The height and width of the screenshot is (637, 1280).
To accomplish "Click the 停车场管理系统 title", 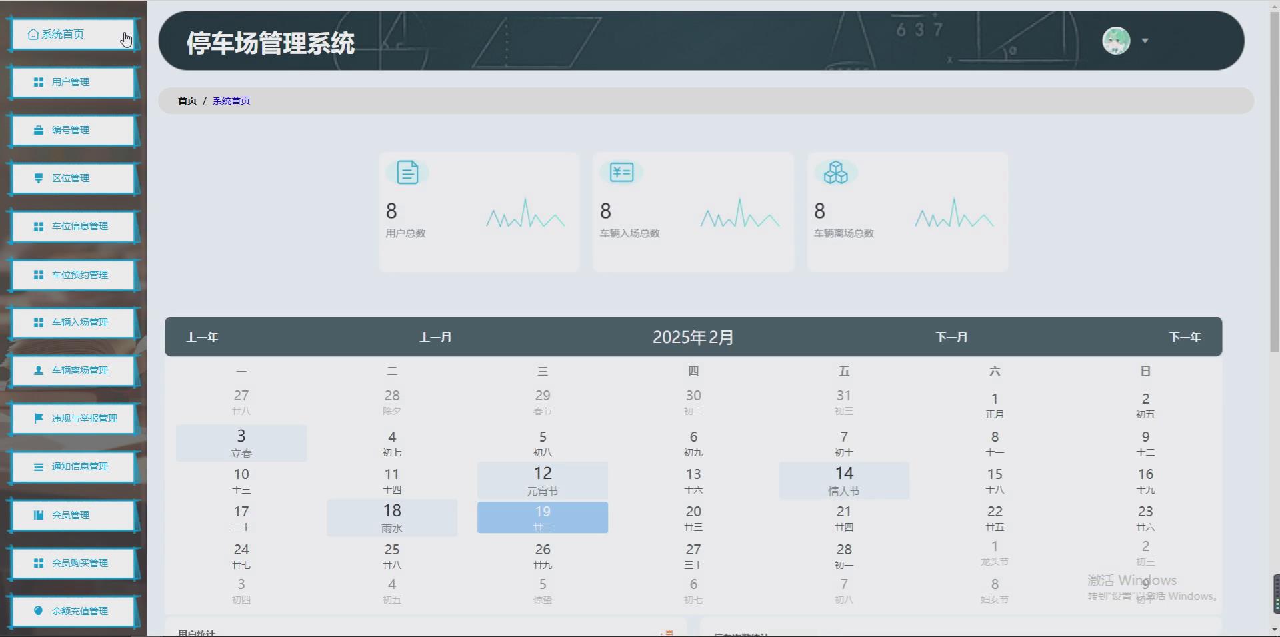I will point(270,43).
